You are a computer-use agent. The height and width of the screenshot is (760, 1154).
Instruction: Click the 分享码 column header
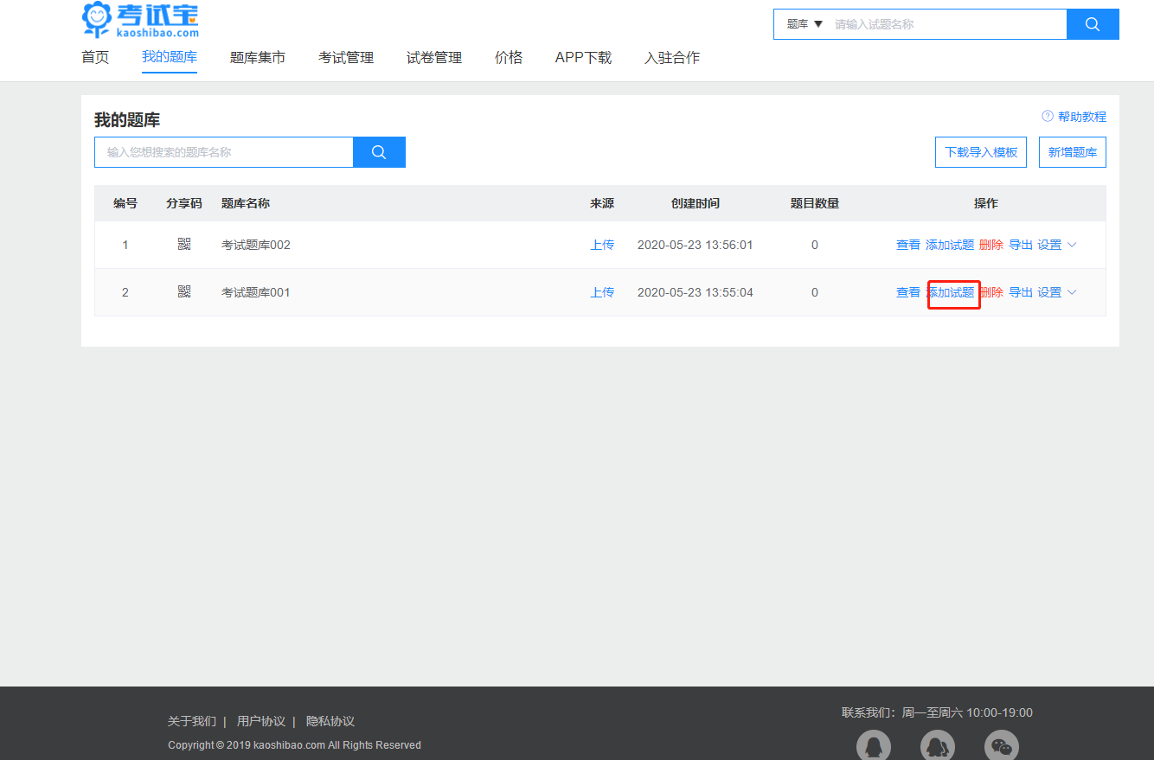pos(184,203)
